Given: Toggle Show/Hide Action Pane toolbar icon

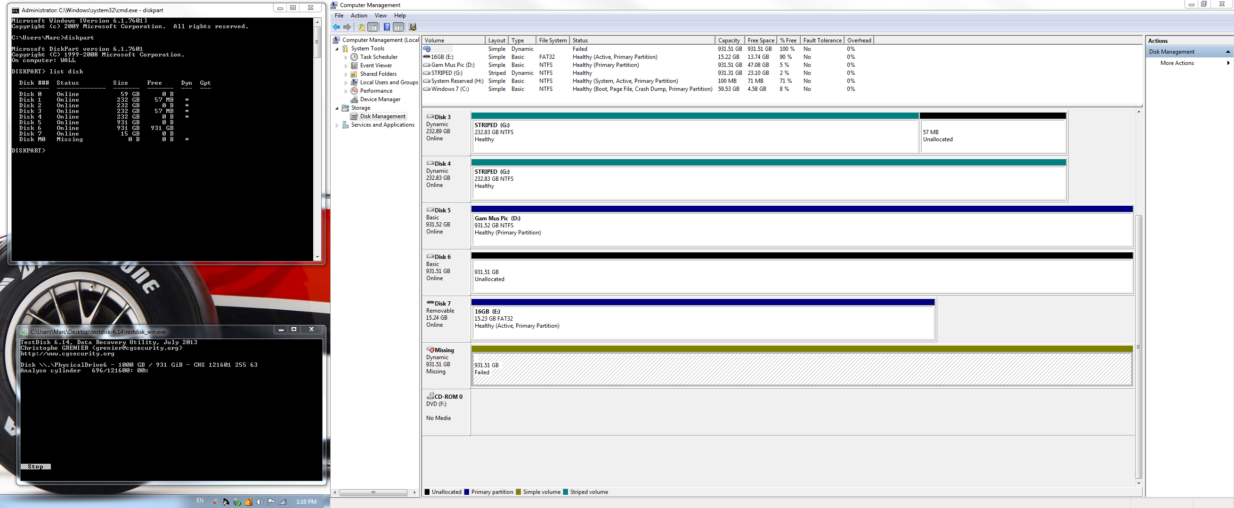Looking at the screenshot, I should point(398,27).
